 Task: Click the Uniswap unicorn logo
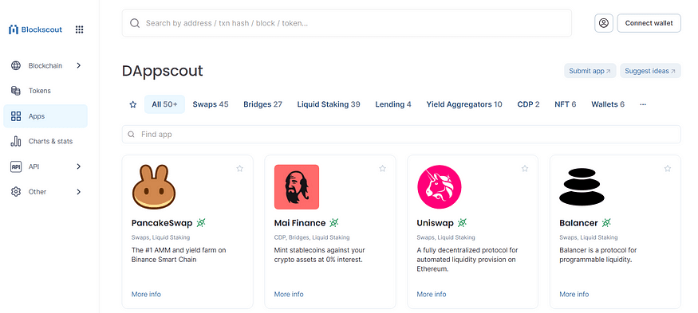coord(440,186)
